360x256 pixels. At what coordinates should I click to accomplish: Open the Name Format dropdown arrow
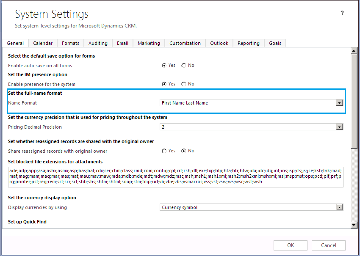pyautogui.click(x=340, y=102)
